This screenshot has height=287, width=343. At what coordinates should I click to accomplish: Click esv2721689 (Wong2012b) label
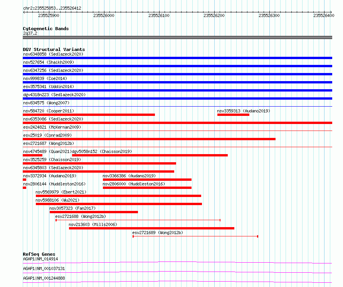[x=158, y=233]
